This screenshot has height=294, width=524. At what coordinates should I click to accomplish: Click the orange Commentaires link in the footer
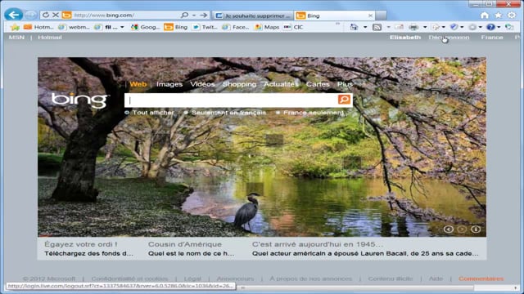point(481,278)
